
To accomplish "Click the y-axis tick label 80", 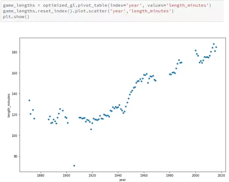I will [x=15, y=156].
